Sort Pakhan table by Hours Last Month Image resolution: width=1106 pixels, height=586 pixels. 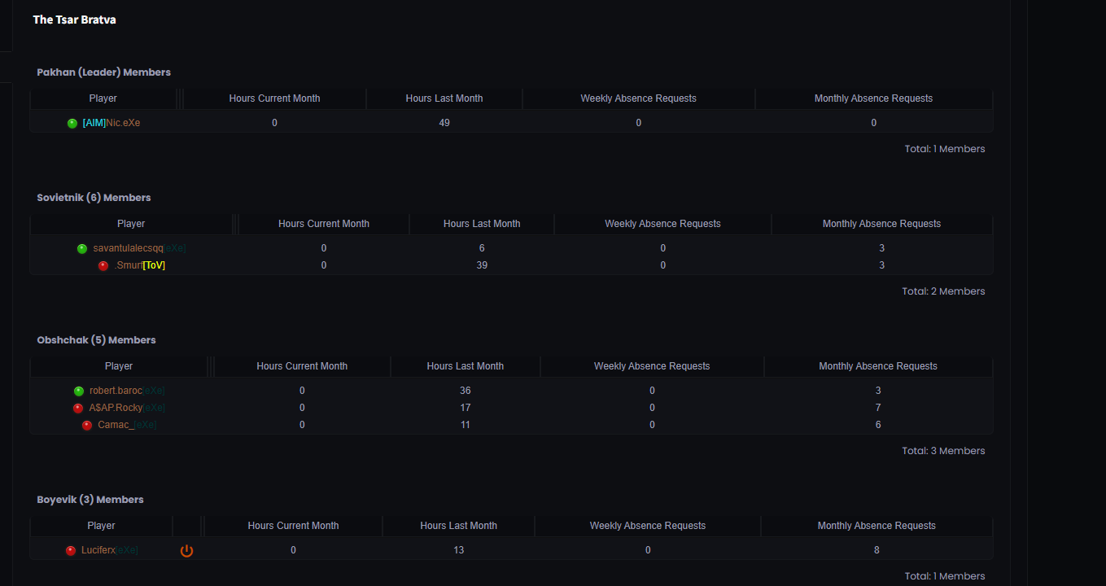pyautogui.click(x=444, y=98)
